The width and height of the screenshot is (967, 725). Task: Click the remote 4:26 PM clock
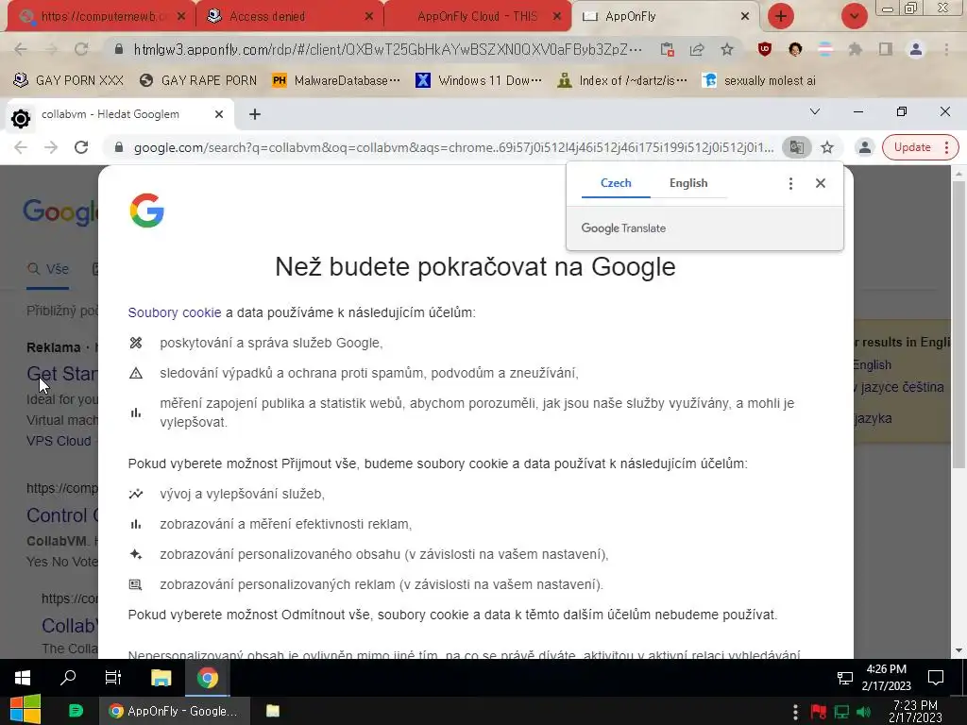tap(886, 678)
